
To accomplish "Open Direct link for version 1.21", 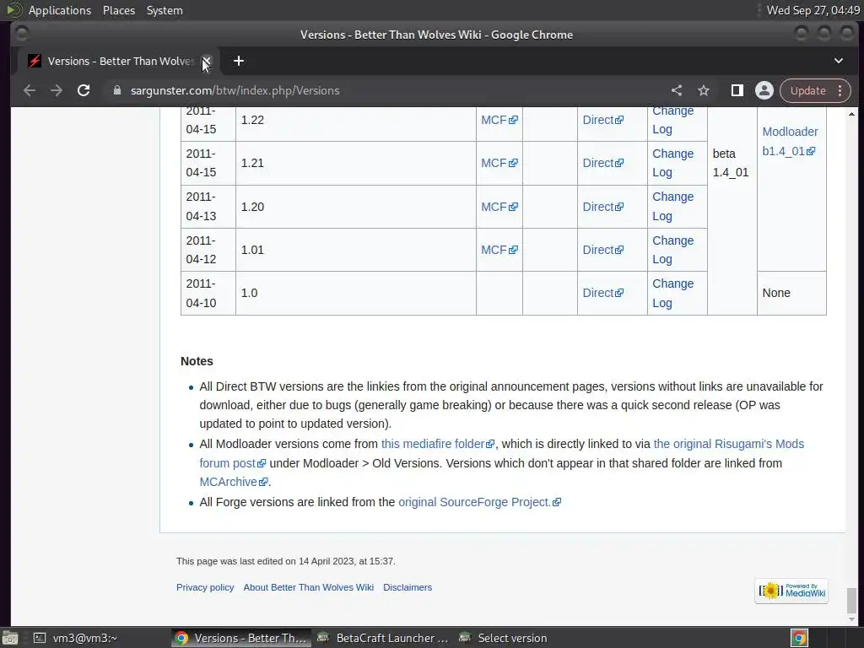I will (x=603, y=163).
